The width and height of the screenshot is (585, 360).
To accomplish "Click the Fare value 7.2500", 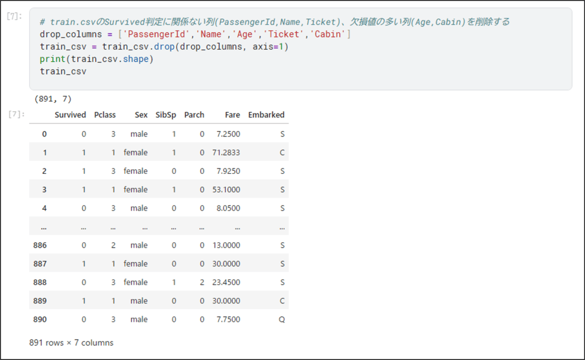I will pos(228,134).
